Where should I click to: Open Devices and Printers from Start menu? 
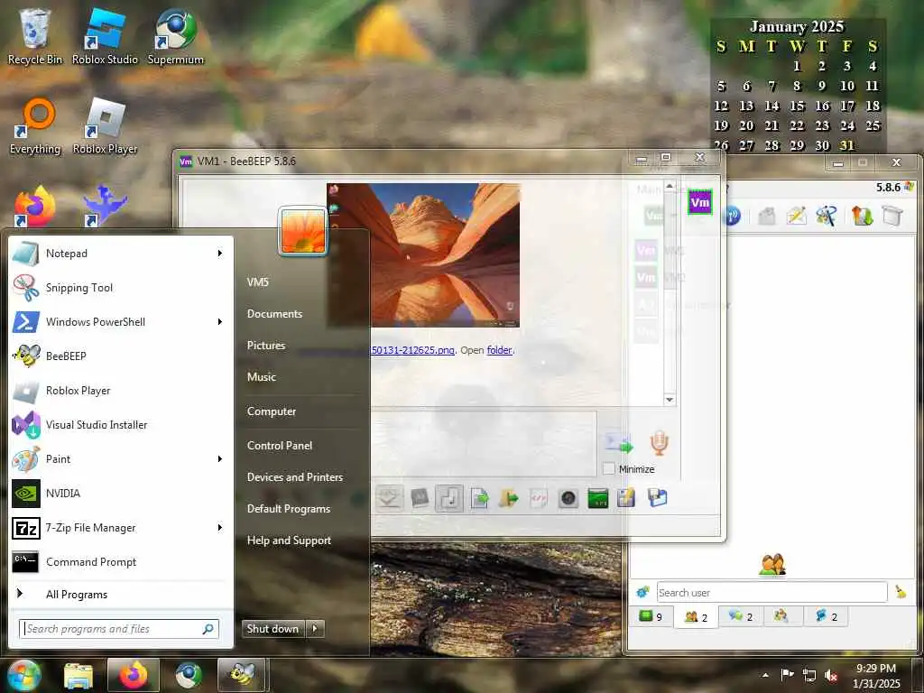(x=295, y=477)
